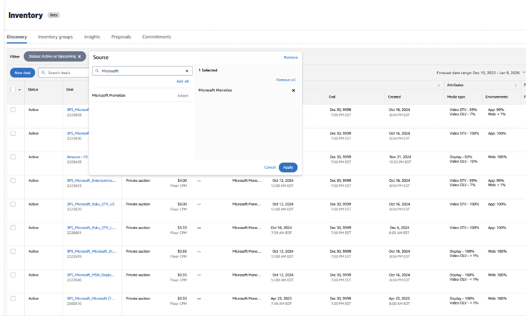This screenshot has height=316, width=526.
Task: Expand the Attributes column group chevron
Action: pyautogui.click(x=515, y=86)
